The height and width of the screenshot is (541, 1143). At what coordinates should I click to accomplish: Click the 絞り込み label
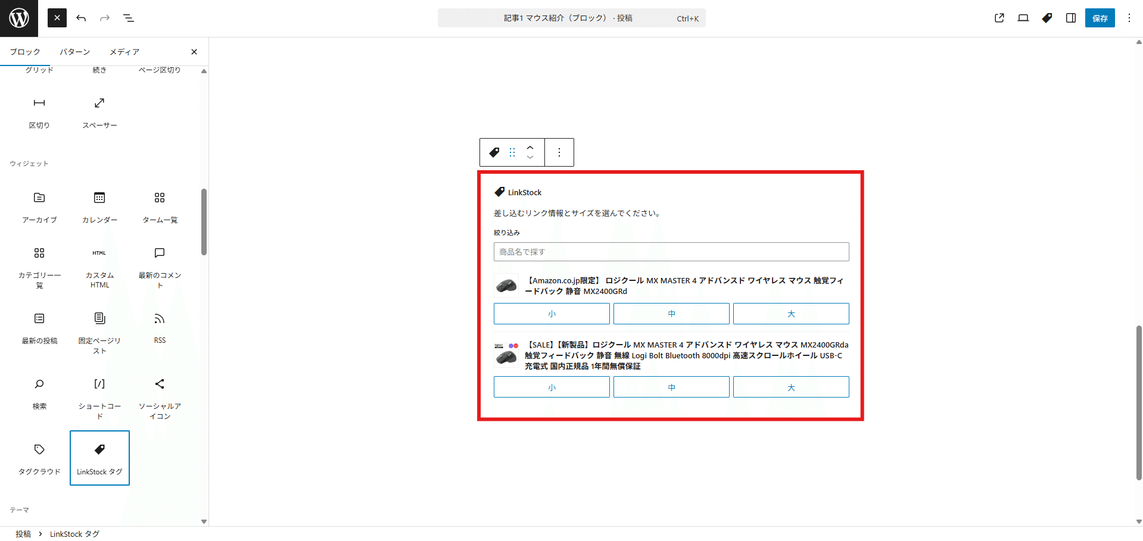(x=507, y=233)
